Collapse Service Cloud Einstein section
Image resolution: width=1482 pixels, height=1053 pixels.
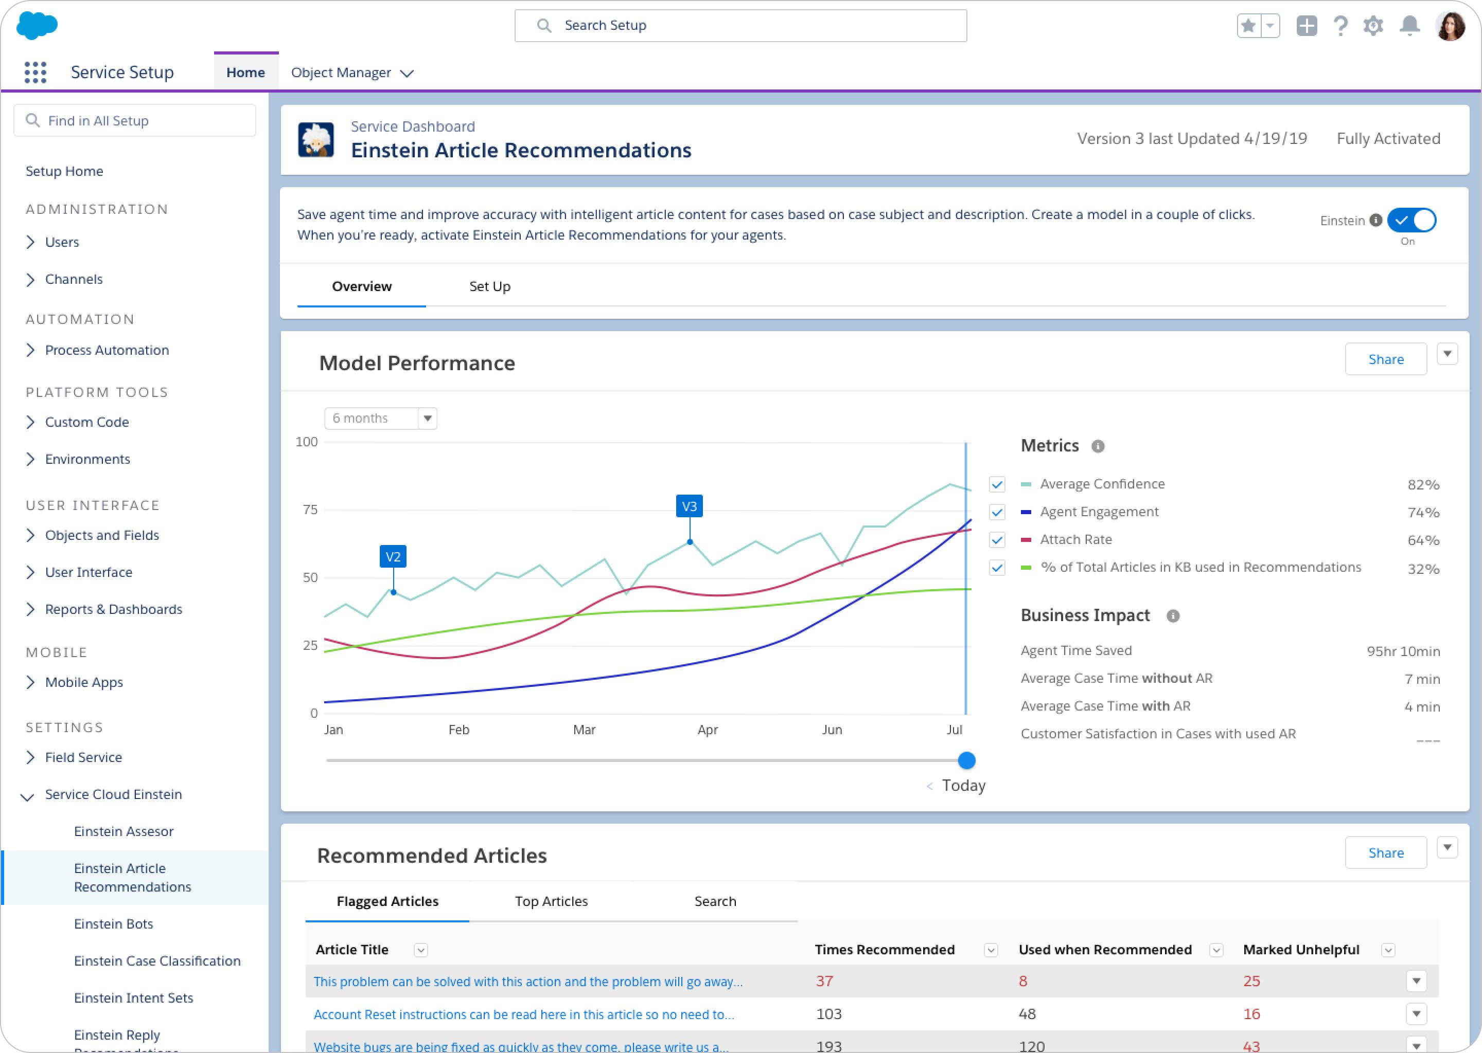coord(27,797)
